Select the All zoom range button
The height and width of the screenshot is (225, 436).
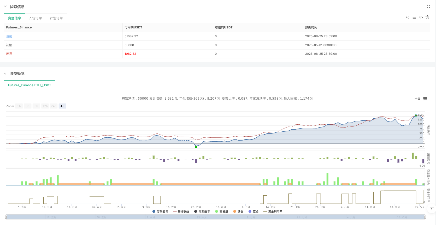tap(62, 106)
